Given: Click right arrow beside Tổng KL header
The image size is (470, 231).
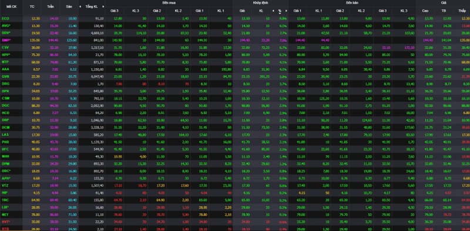Looking at the screenshot, I should click(103, 6).
